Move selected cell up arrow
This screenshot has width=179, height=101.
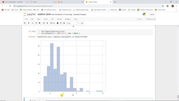pos(44,23)
